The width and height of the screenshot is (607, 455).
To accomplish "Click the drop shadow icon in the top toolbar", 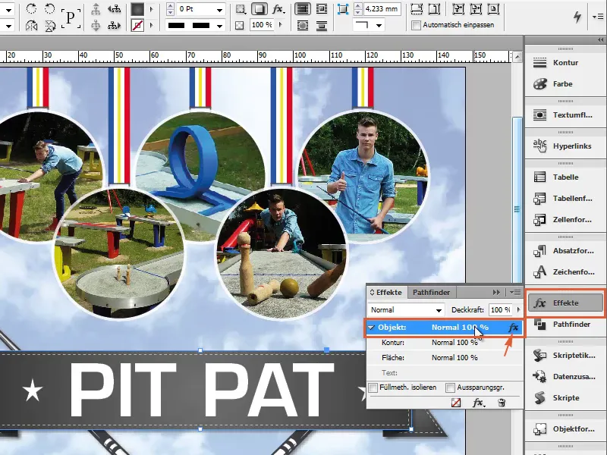I will click(259, 10).
